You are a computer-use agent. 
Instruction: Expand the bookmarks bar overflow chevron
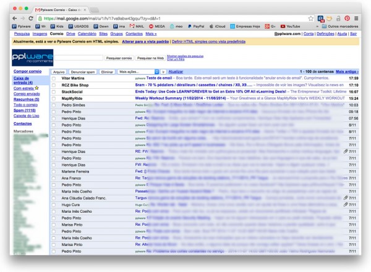click(x=317, y=27)
